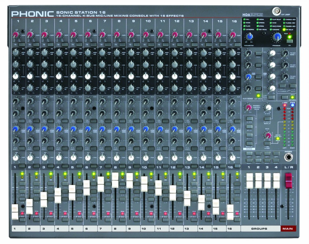309x244 pixels.
Task: Adjust the PHONES / CONTROL ROOM magenta knob
Action: pyautogui.click(x=249, y=107)
